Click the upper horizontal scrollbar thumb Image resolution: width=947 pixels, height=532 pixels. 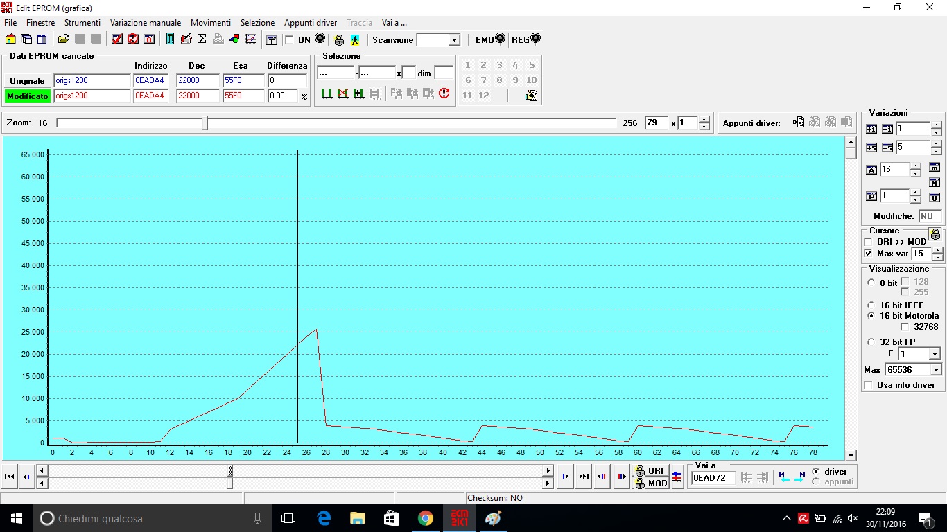[230, 471]
